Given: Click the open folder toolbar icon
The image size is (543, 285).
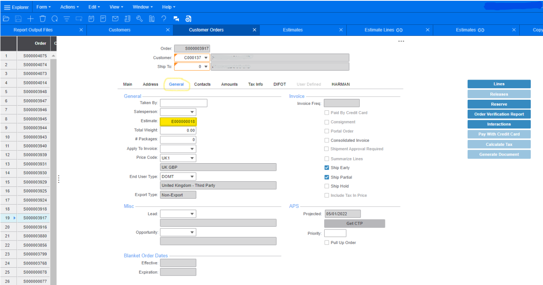Looking at the screenshot, I should coord(6,19).
